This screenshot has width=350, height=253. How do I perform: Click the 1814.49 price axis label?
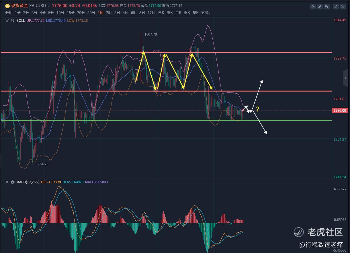[x=340, y=20]
